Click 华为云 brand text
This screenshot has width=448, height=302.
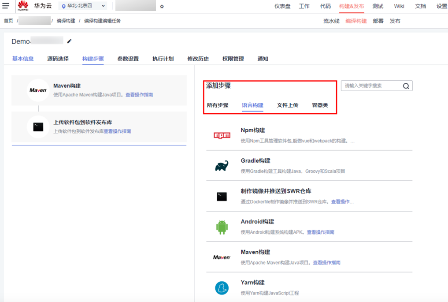(43, 6)
